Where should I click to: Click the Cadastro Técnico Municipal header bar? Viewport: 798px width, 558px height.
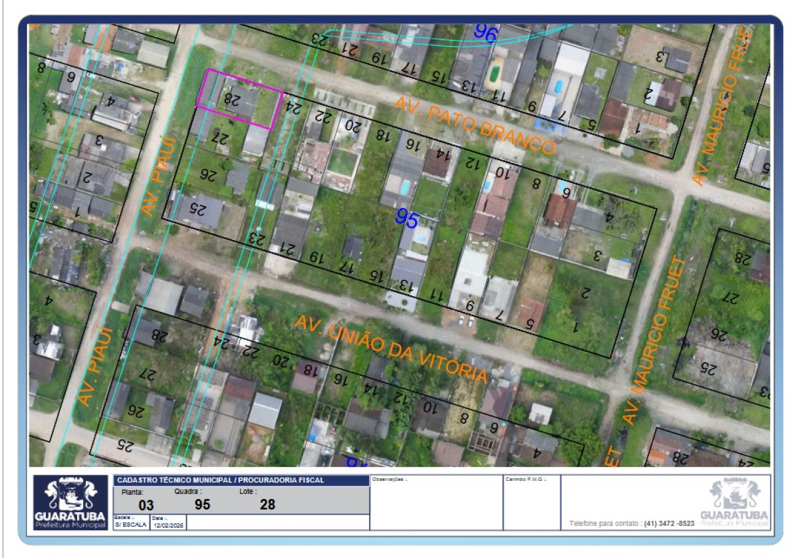241,480
